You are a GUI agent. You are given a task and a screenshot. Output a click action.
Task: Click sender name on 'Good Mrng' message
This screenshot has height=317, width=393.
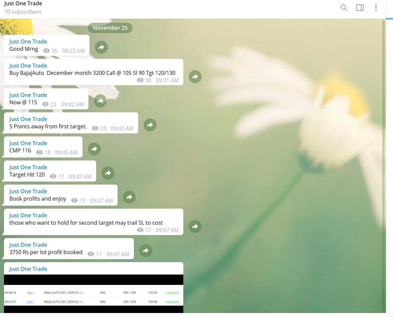point(28,41)
